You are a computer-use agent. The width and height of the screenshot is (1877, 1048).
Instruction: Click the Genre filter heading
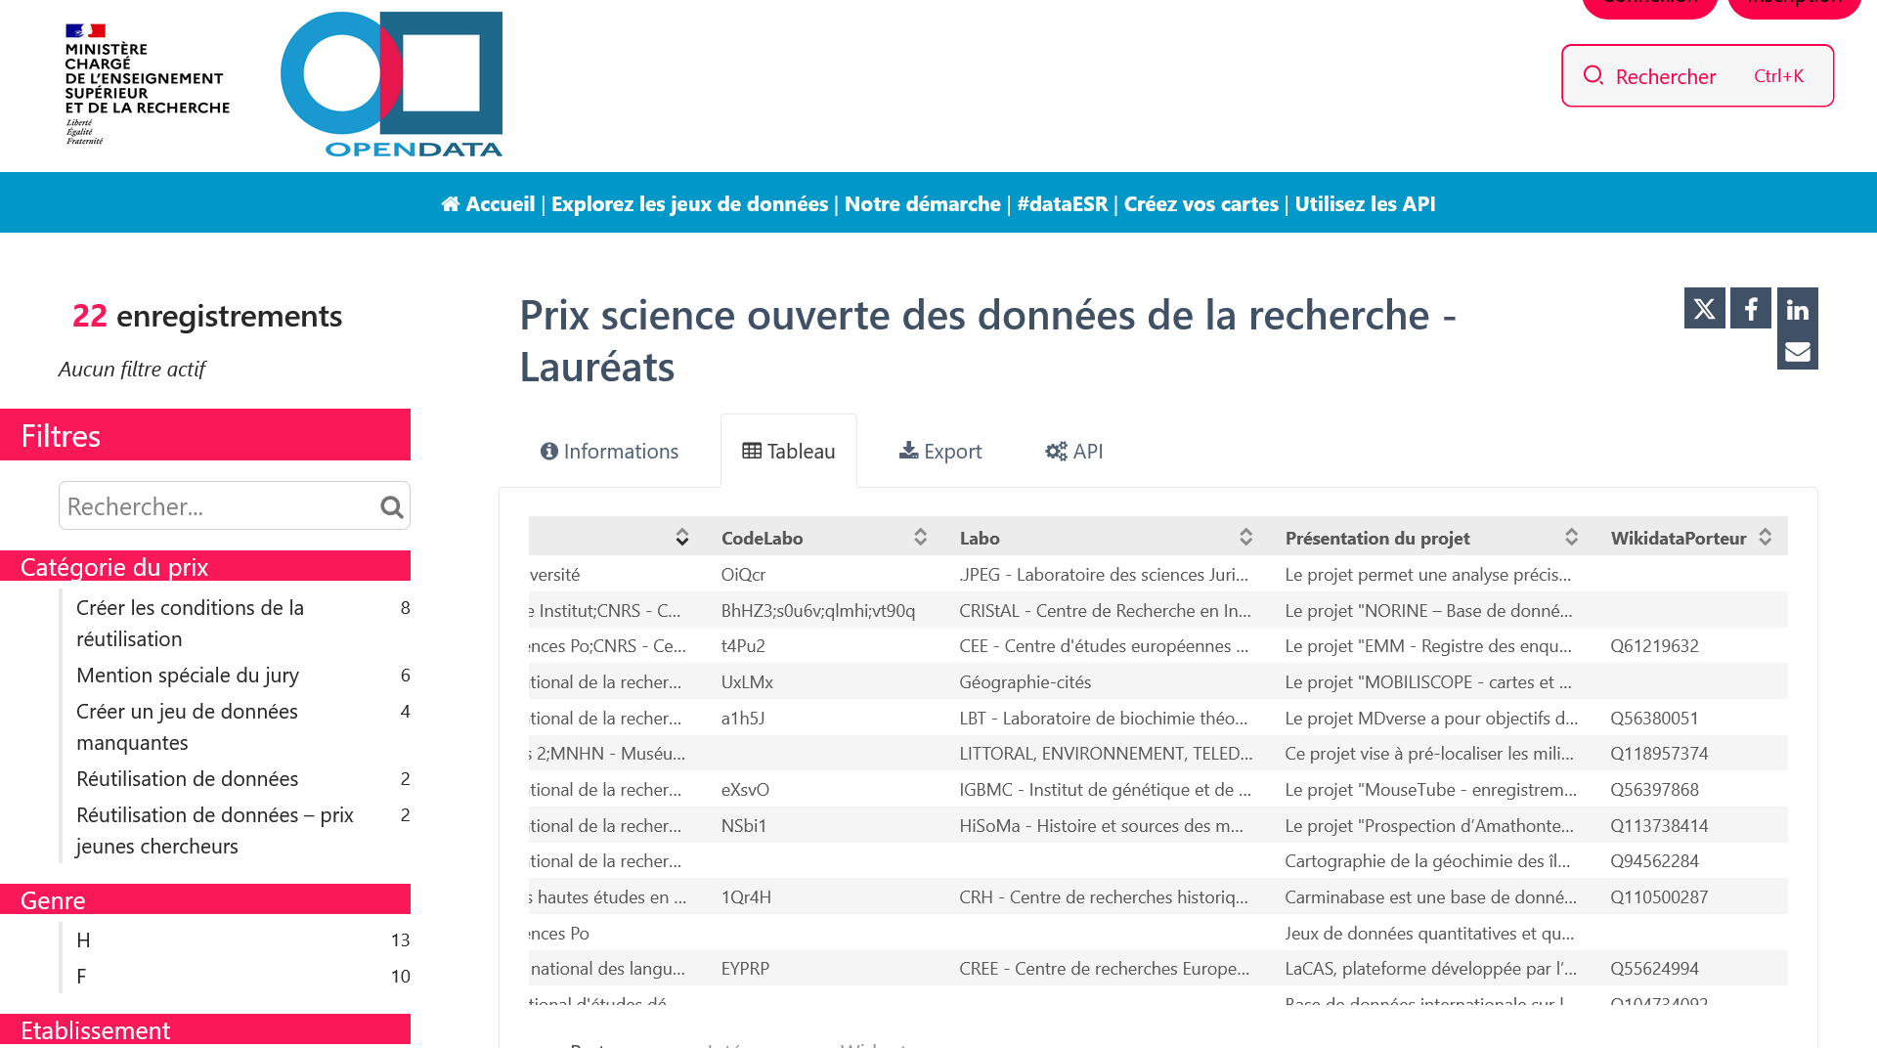click(205, 899)
